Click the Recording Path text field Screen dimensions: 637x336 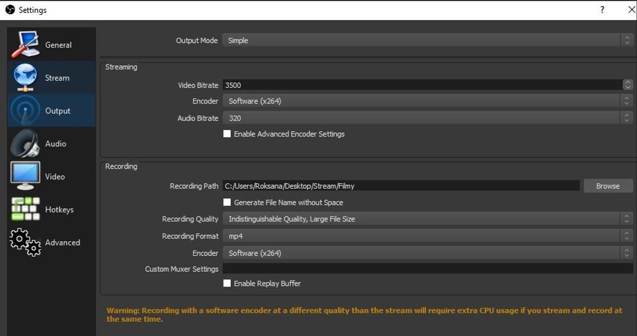[401, 186]
